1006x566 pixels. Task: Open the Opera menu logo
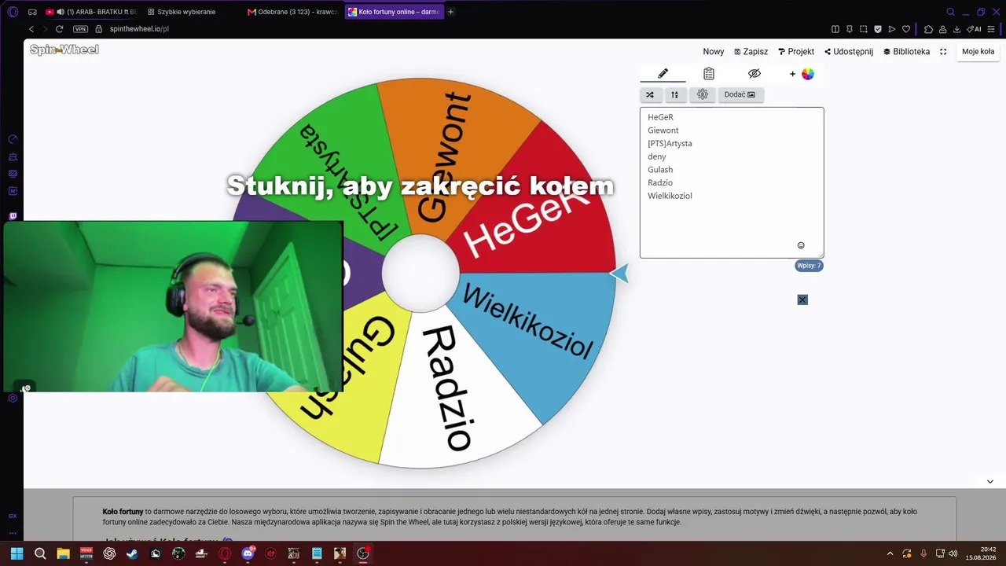[13, 12]
